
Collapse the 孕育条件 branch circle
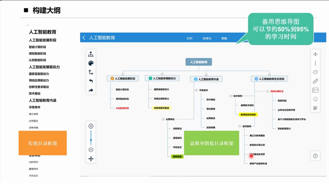(196, 90)
